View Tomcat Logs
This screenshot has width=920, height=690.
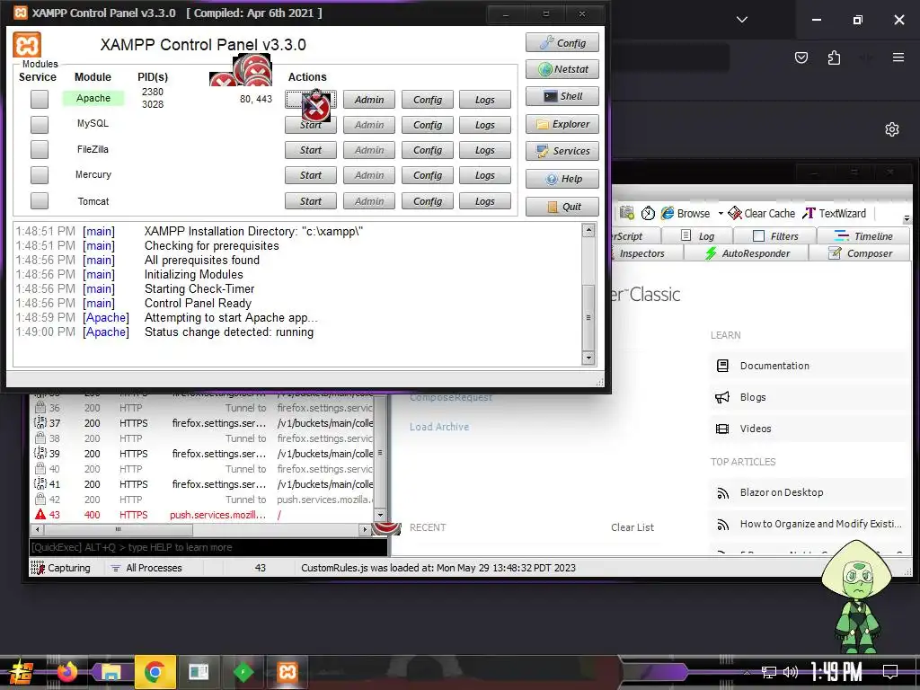pyautogui.click(x=484, y=201)
